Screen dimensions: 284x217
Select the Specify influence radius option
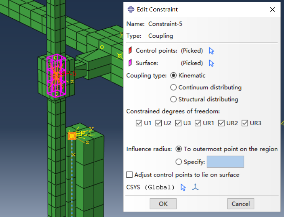tap(179, 162)
